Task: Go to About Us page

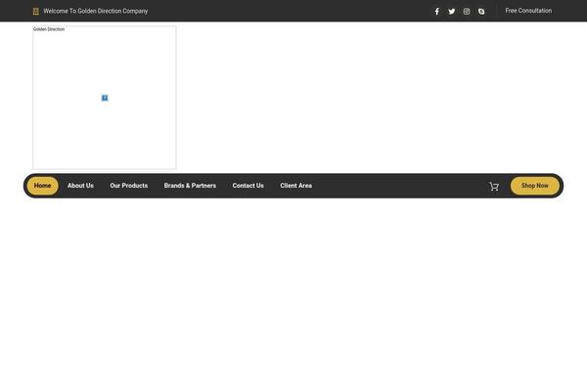Action: (x=80, y=186)
